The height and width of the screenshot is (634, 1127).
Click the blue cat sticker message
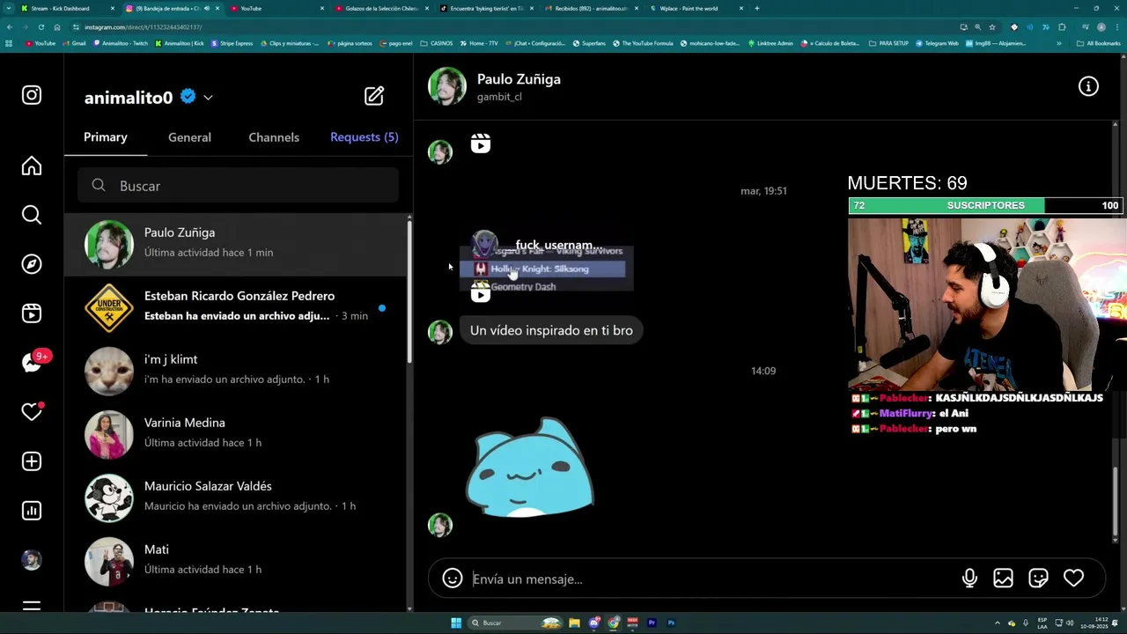529,467
